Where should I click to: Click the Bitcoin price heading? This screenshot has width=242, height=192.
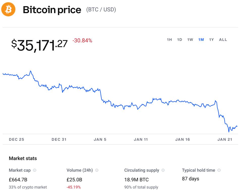[x=52, y=10]
